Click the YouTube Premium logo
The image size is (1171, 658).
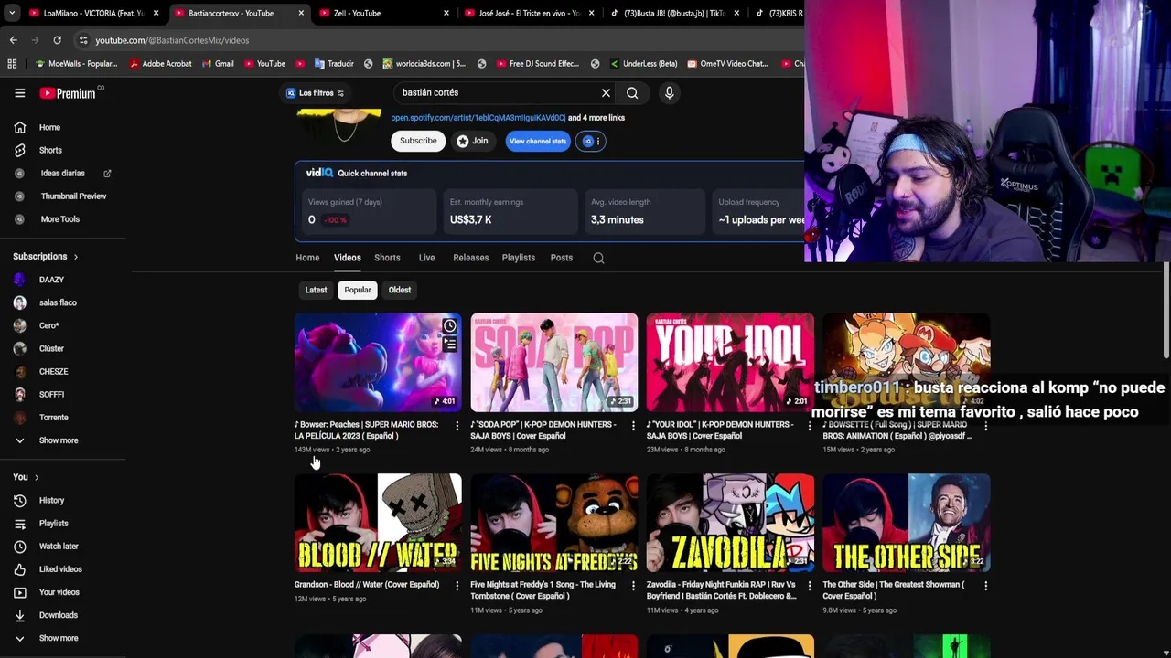pos(68,92)
